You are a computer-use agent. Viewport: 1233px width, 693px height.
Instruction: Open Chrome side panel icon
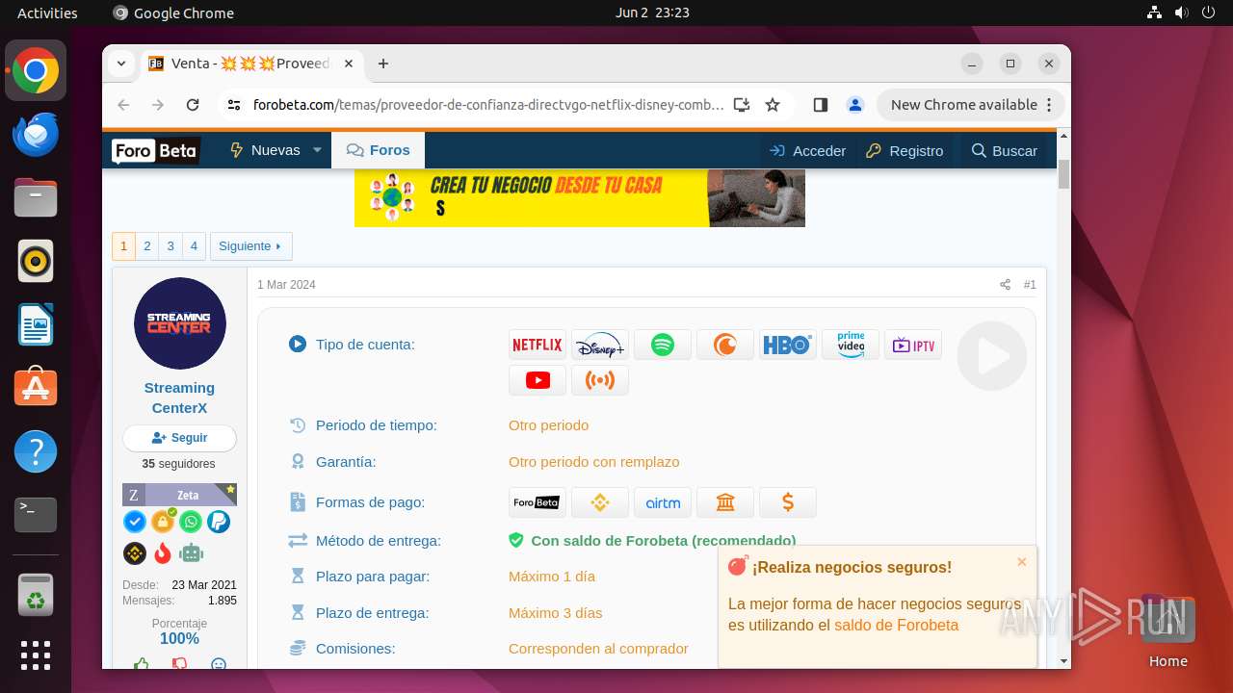(x=821, y=105)
